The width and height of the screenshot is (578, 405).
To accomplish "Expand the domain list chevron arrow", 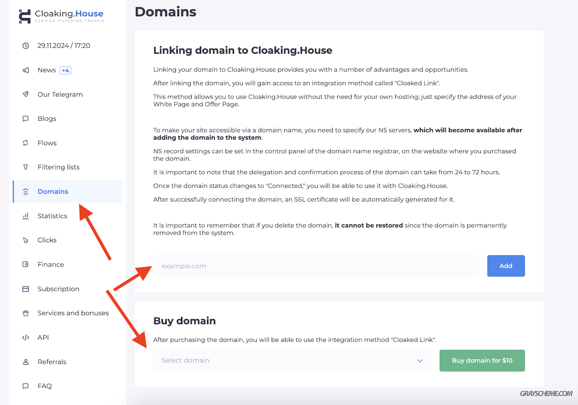I will coord(420,361).
